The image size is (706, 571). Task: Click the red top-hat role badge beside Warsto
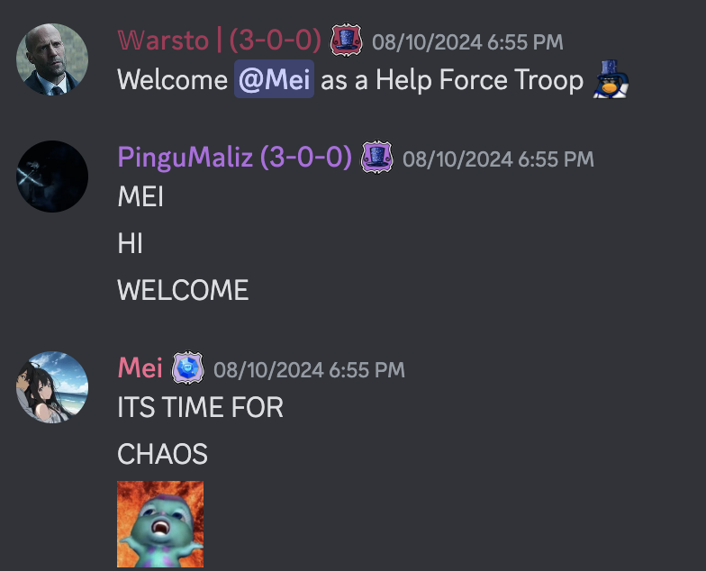coord(346,40)
